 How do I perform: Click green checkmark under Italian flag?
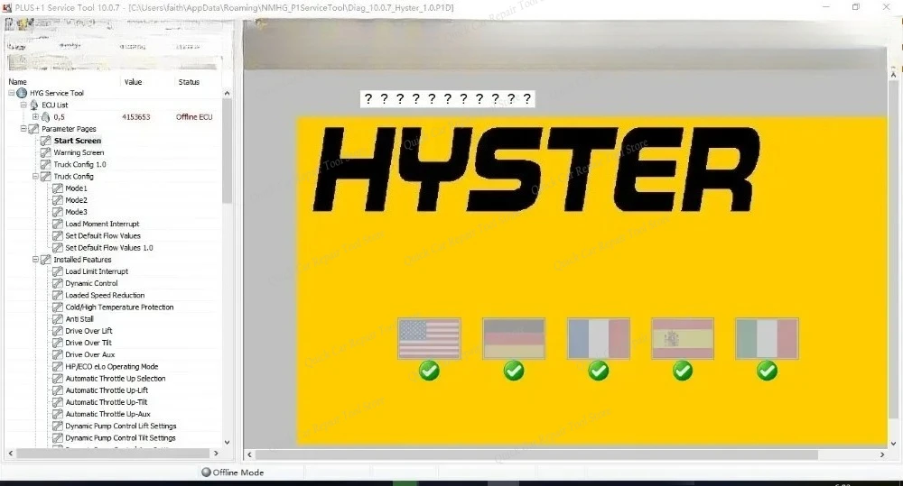point(767,371)
